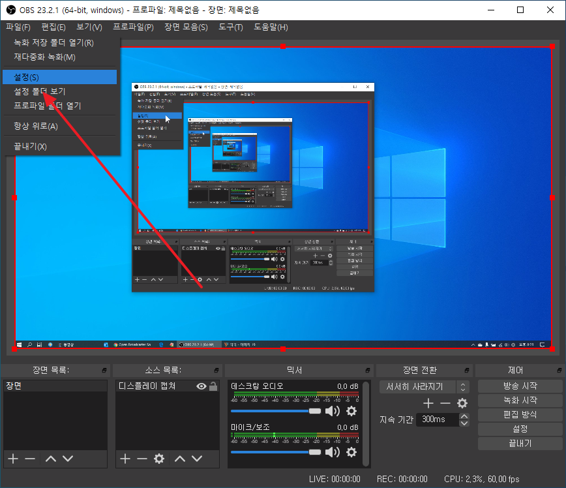566x488 pixels.
Task: Select the 장면 item in the scene list
Action: click(55, 386)
